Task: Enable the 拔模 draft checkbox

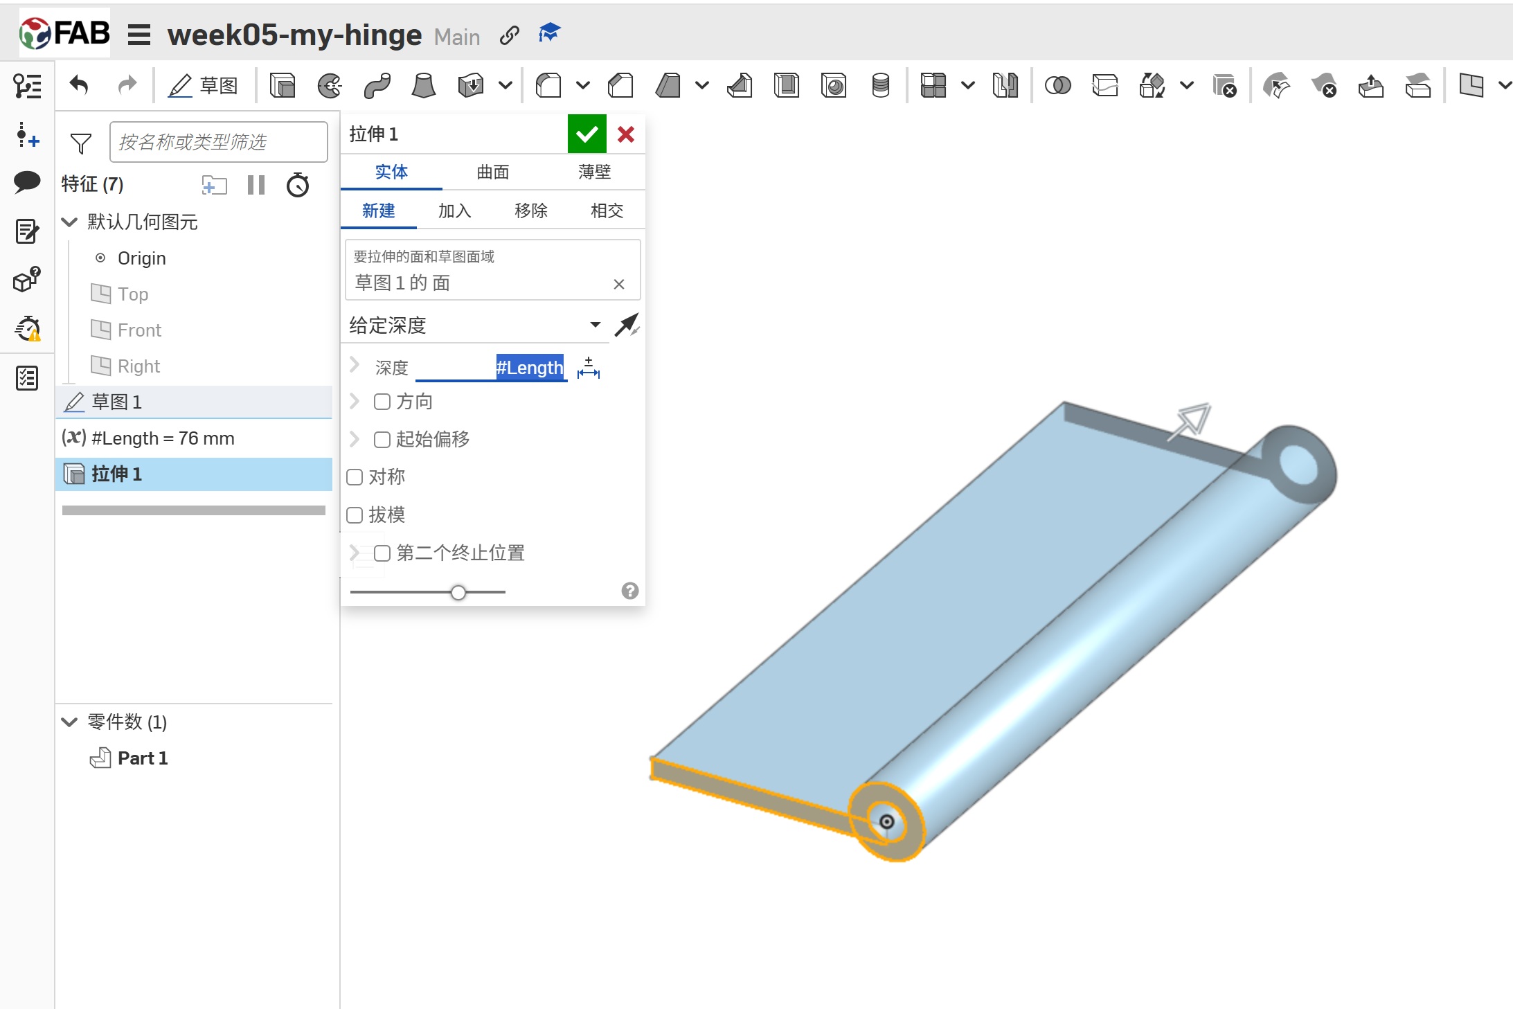Action: 355,515
